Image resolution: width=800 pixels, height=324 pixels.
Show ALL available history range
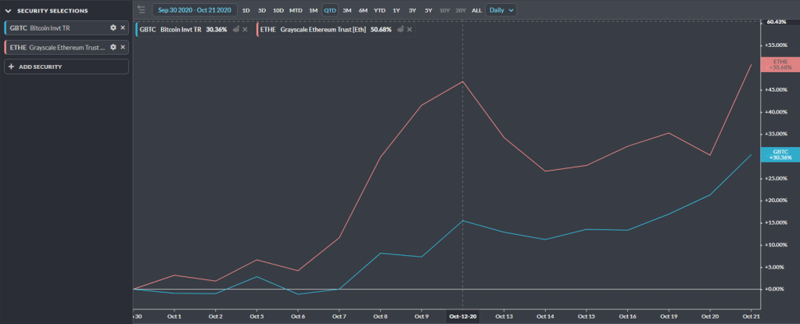(x=477, y=10)
